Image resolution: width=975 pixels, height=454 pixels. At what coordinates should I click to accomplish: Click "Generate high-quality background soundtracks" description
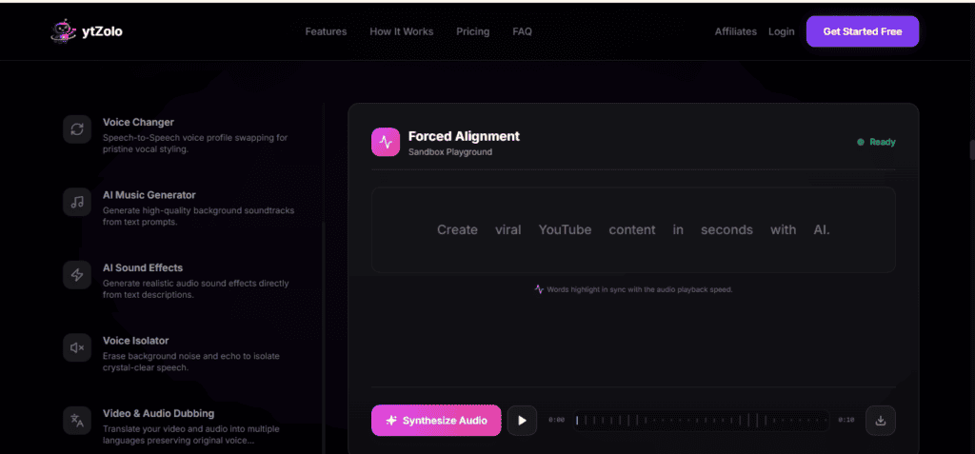coord(198,216)
